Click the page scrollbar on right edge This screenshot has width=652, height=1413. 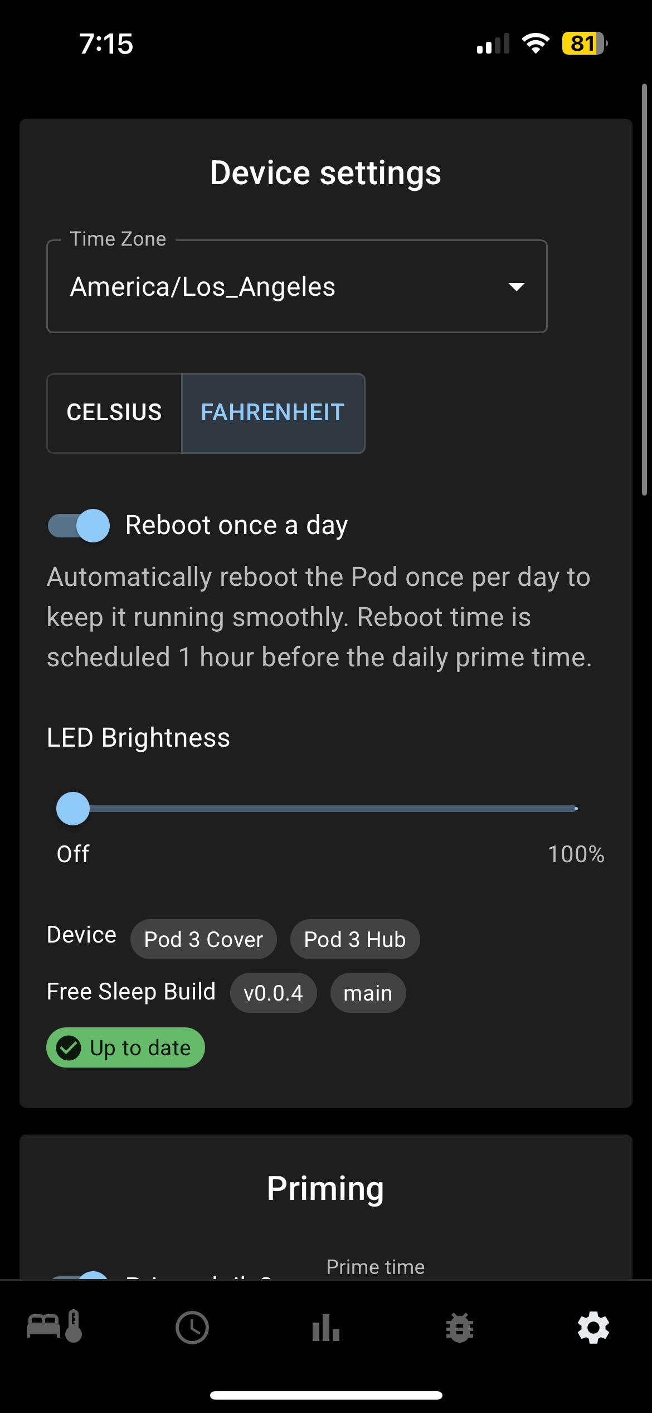pyautogui.click(x=644, y=290)
